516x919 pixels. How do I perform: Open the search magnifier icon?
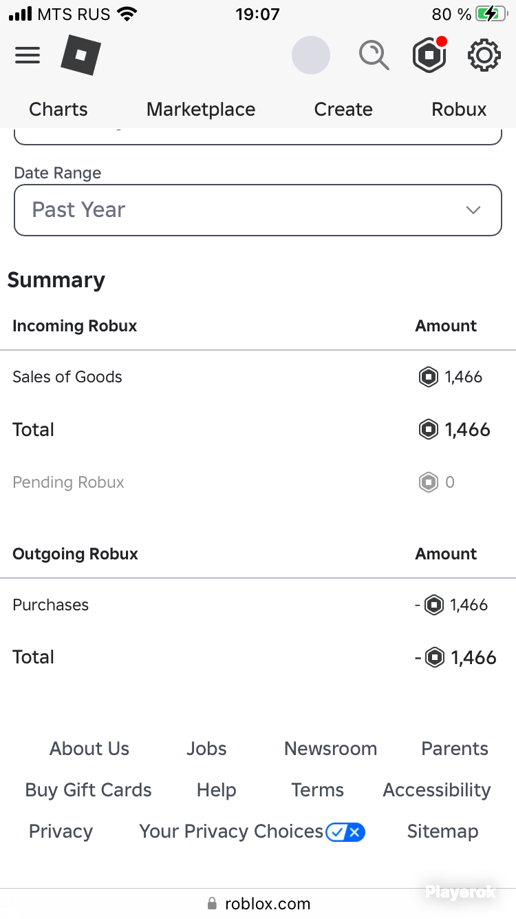click(x=374, y=55)
